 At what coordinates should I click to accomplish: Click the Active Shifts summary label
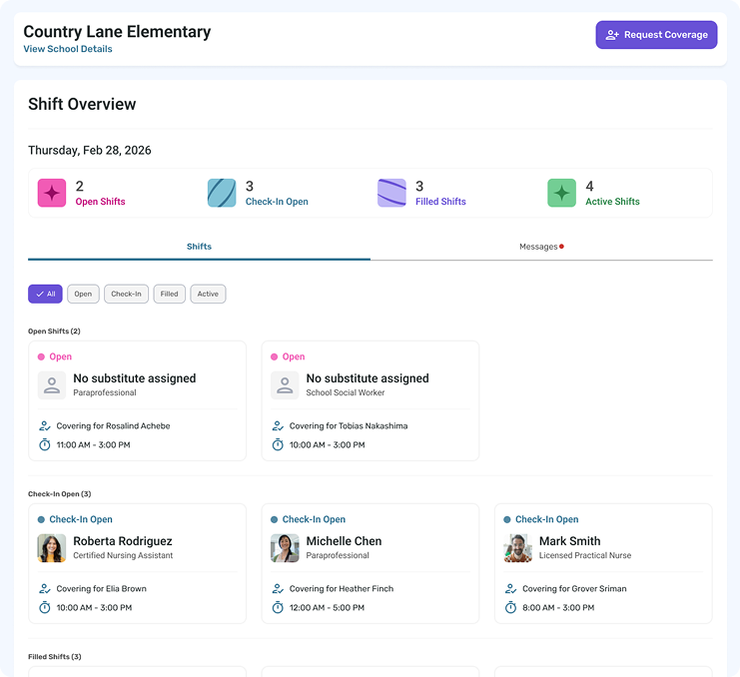point(612,202)
